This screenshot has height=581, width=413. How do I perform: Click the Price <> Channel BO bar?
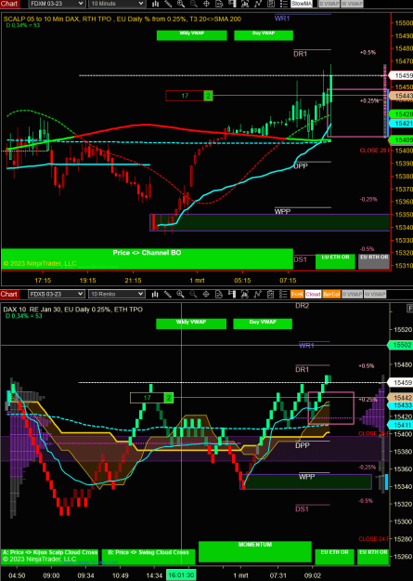[x=147, y=258]
